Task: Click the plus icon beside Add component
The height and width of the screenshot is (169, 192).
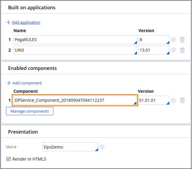Action: pyautogui.click(x=9, y=83)
